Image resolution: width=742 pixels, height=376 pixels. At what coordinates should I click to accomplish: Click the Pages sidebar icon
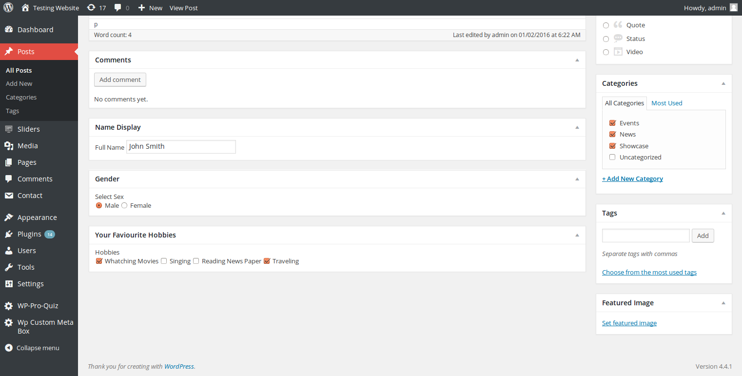click(9, 162)
